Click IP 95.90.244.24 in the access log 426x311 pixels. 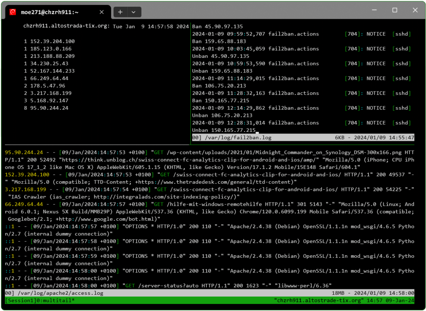click(x=21, y=152)
